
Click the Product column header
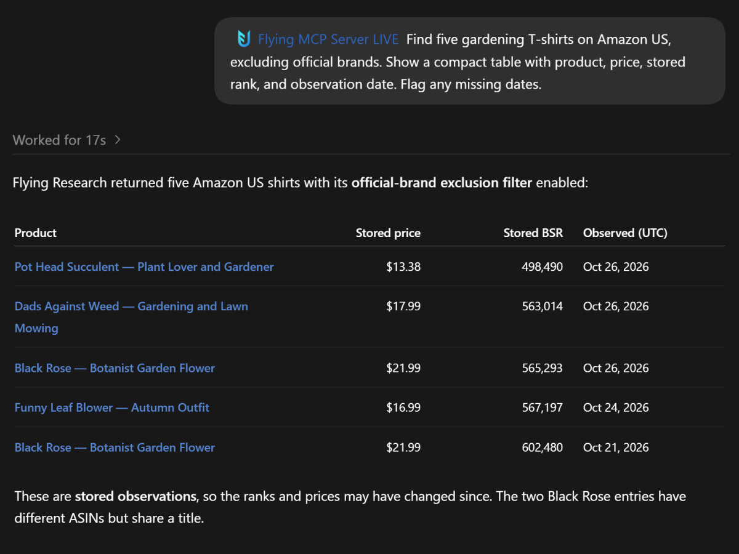coord(36,233)
